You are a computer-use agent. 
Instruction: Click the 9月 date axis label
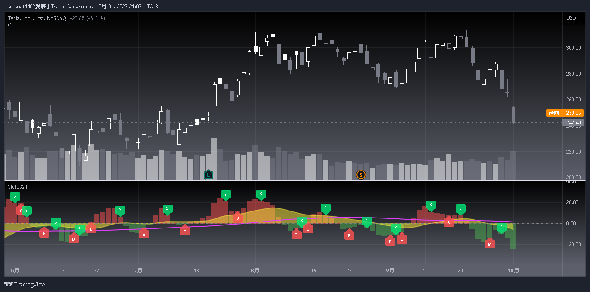390,271
